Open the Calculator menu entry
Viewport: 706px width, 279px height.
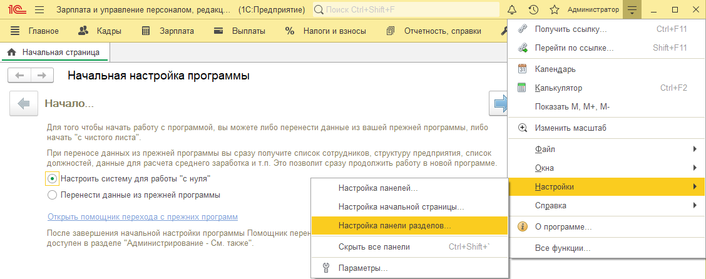pos(558,88)
